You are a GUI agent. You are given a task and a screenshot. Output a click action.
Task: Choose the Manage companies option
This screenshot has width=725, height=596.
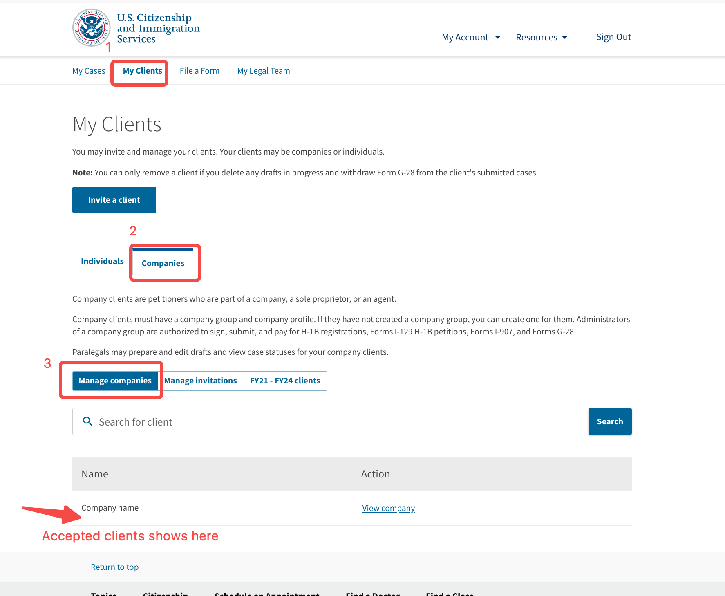click(x=115, y=381)
